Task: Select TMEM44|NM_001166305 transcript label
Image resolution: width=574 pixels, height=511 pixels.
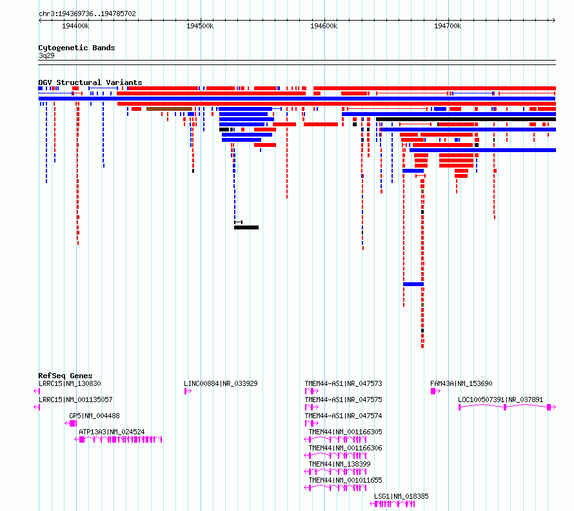Action: tap(345, 432)
